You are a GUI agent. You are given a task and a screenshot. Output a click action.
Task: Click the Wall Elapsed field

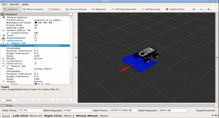173,110
